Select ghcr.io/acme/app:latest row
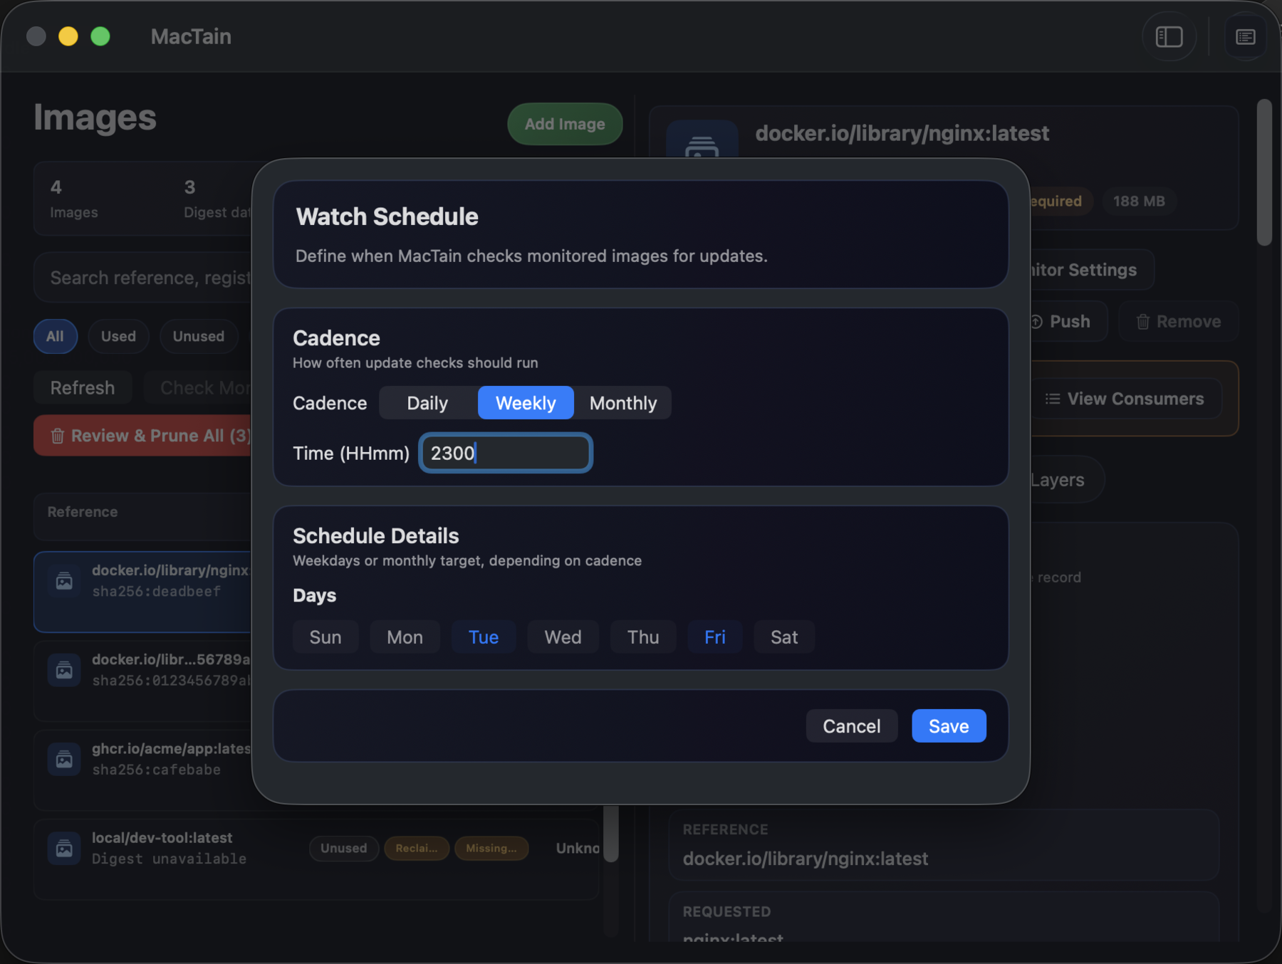The image size is (1282, 964). (143, 770)
